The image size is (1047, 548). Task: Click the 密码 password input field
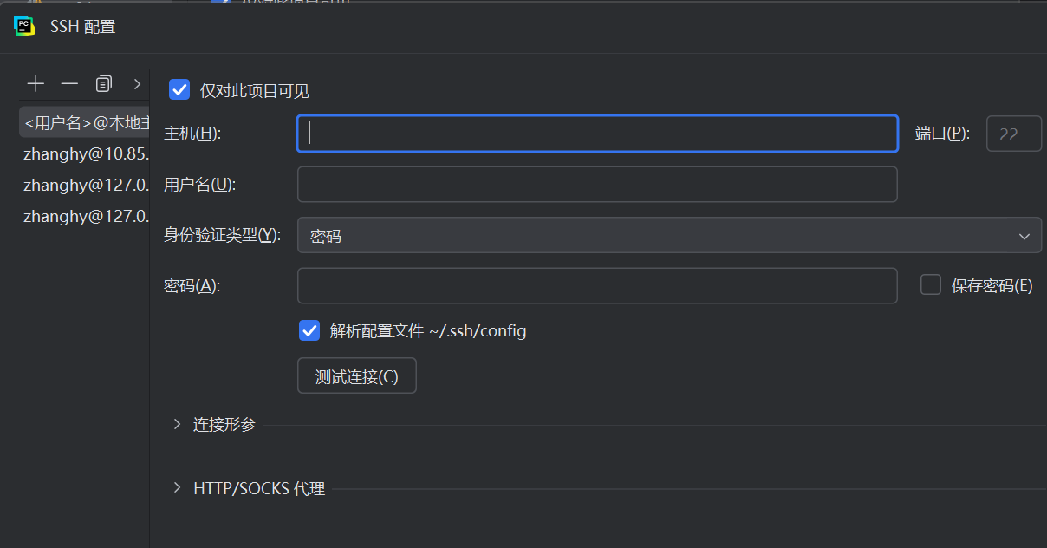pos(597,286)
